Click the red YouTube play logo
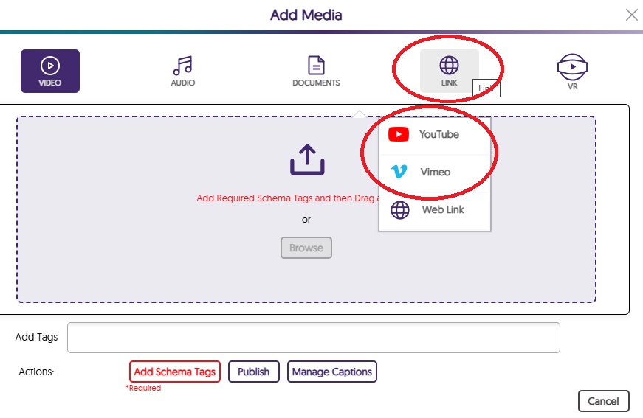The height and width of the screenshot is (418, 643). click(399, 134)
